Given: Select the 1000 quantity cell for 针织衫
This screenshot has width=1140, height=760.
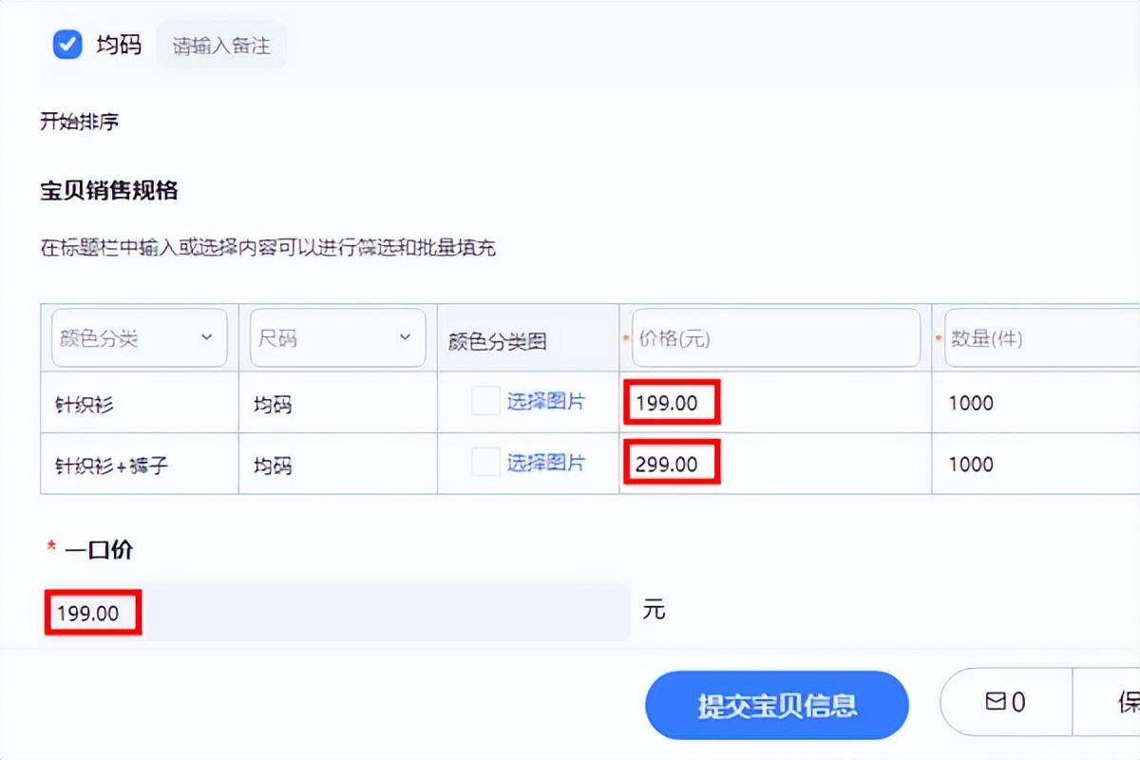Looking at the screenshot, I should pos(969,403).
